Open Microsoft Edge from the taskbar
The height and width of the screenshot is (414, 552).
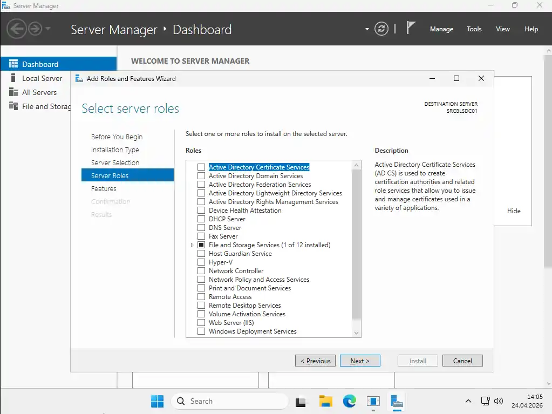[349, 401]
